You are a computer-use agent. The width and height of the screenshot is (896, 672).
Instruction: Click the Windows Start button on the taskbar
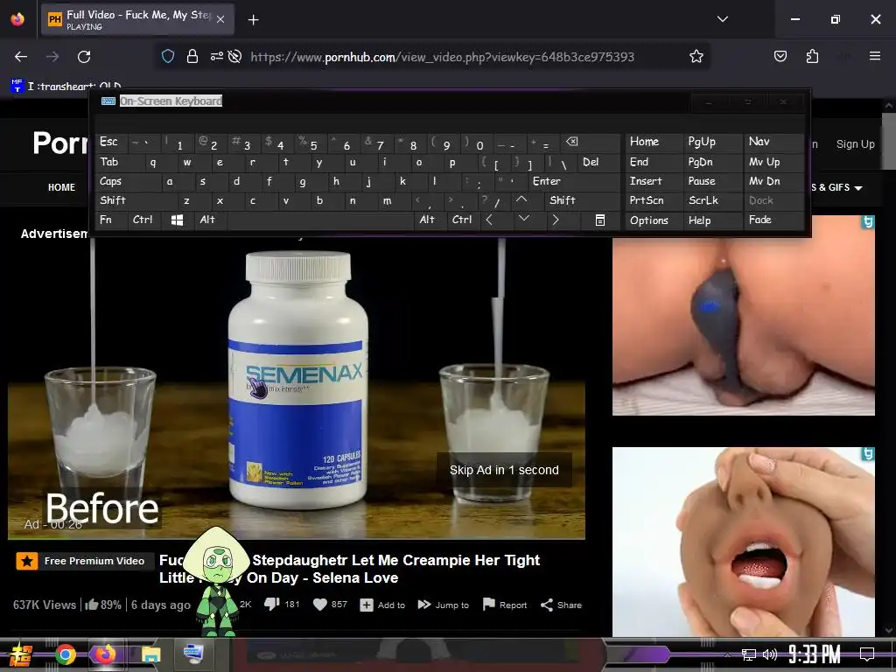coord(21,654)
